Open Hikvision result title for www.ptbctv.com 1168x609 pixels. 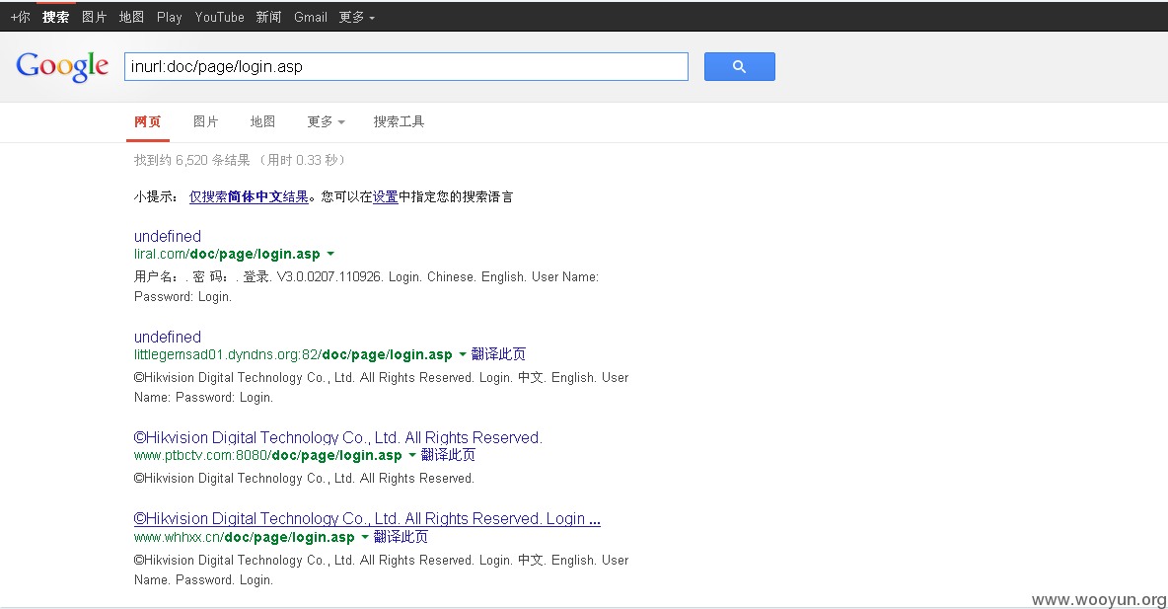click(x=338, y=437)
